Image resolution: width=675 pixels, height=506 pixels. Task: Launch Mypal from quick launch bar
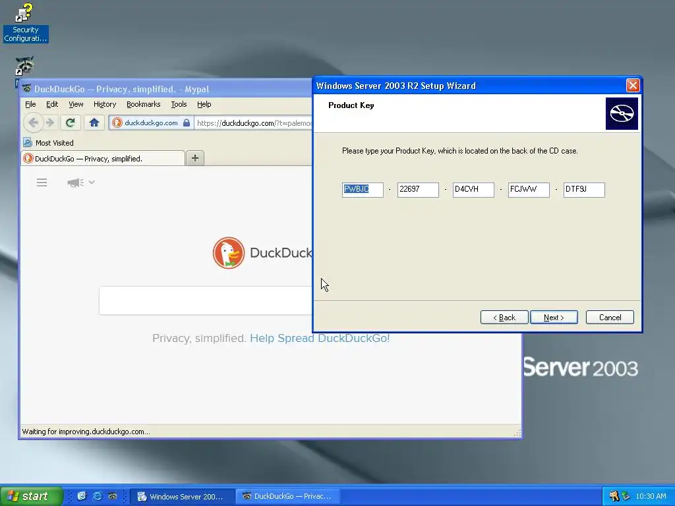[x=112, y=496]
